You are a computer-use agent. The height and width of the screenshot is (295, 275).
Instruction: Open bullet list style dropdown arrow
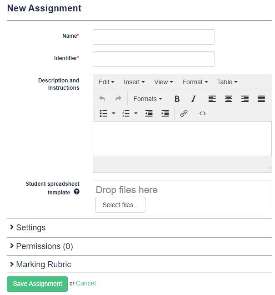[x=114, y=113]
